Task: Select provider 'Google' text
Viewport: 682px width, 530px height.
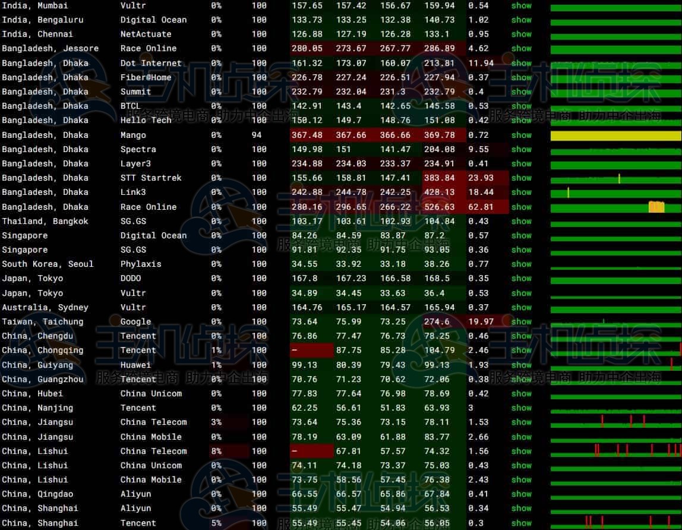Action: coord(135,322)
